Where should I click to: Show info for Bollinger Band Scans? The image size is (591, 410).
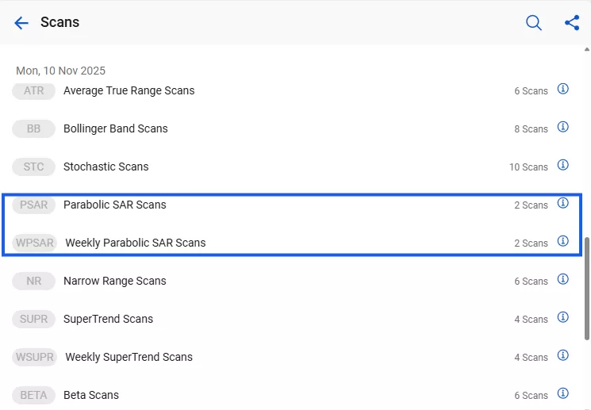click(563, 127)
